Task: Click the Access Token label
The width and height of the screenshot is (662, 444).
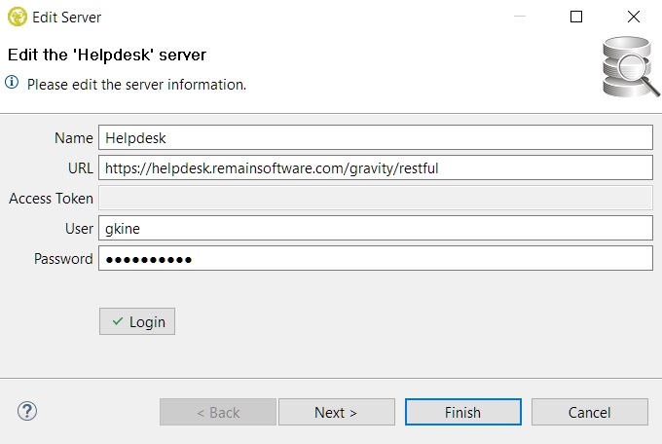Action: (x=51, y=199)
